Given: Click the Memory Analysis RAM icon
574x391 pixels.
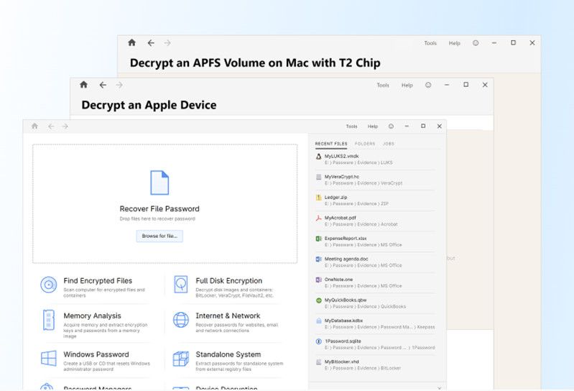Looking at the screenshot, I should (49, 320).
